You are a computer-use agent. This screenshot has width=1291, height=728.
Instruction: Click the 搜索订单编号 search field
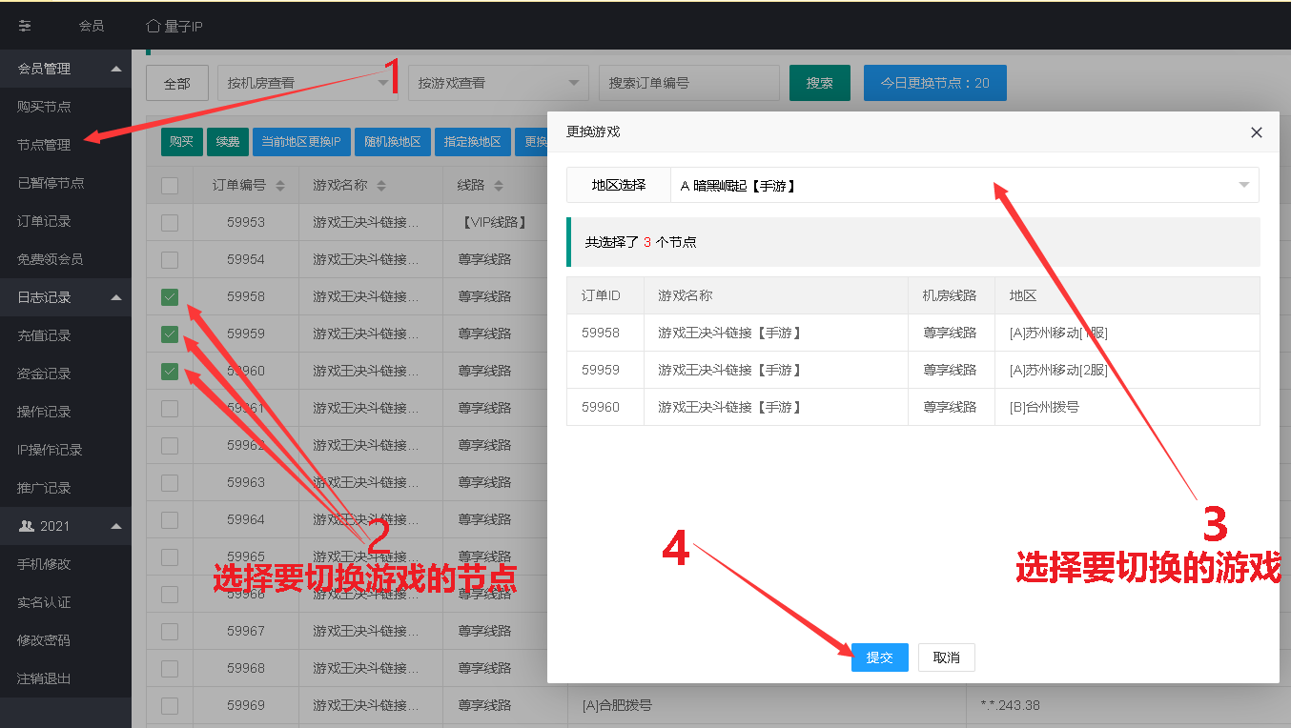pos(688,83)
